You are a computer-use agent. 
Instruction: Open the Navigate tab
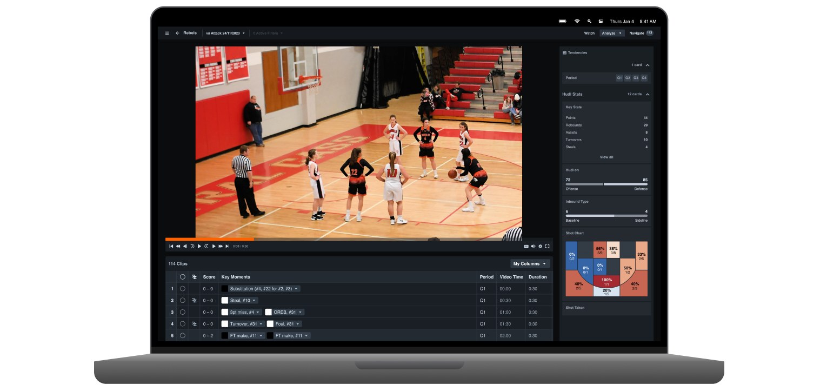tap(637, 33)
